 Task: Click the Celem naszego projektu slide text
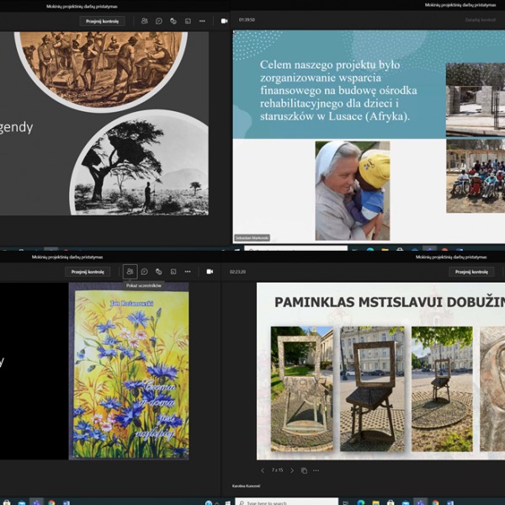click(338, 90)
